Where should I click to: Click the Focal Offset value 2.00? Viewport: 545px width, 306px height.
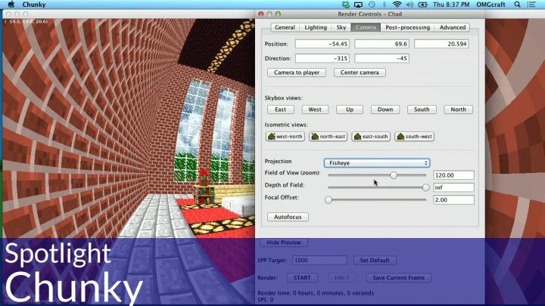[x=453, y=200]
